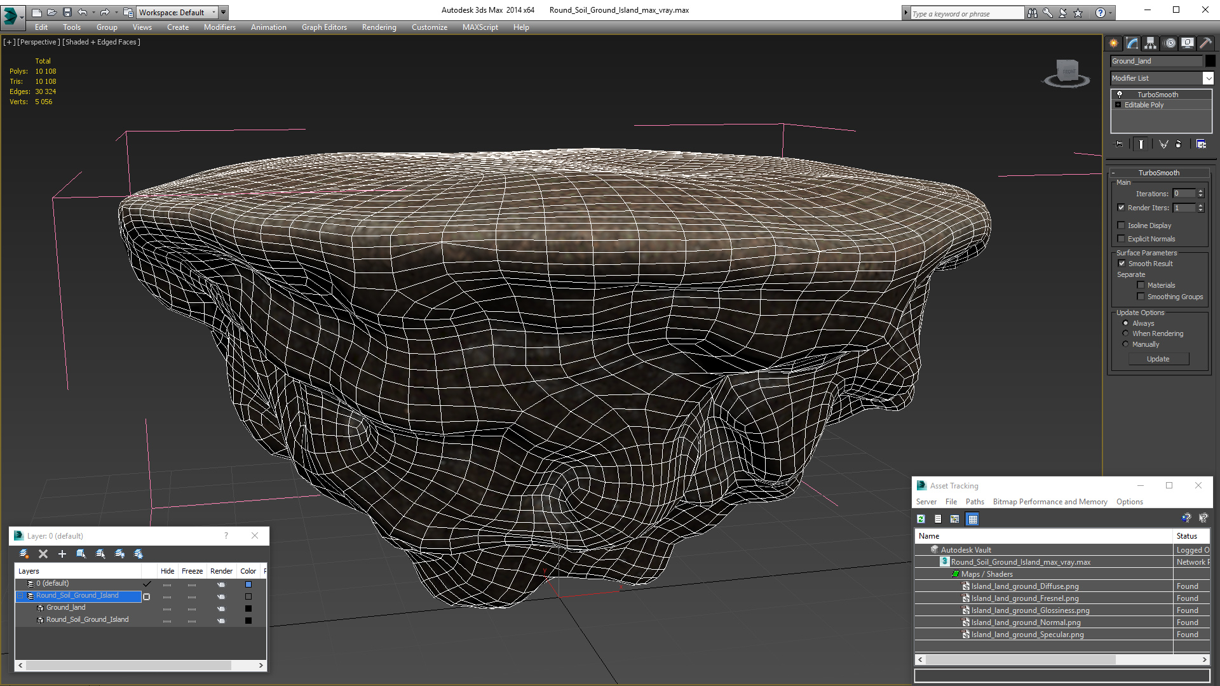Open the Modify command panel tab
The width and height of the screenshot is (1220, 686).
(1132, 43)
